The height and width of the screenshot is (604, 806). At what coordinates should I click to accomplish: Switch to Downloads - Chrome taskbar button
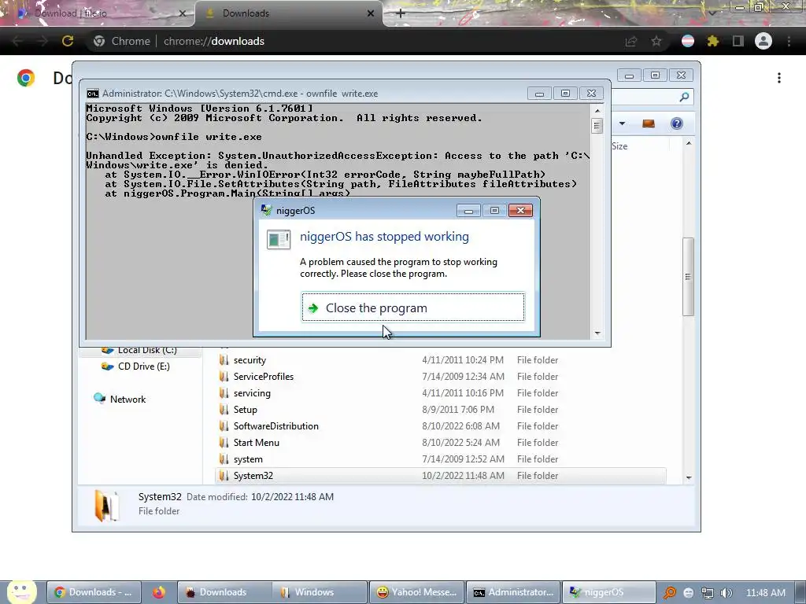click(x=93, y=592)
